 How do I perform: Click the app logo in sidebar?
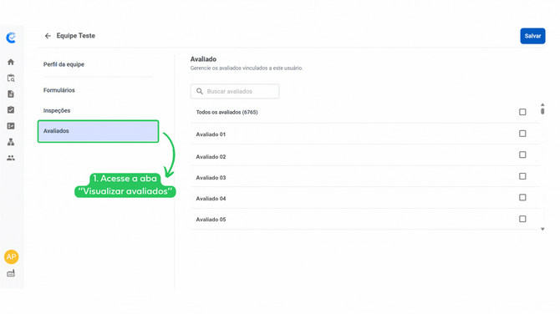coord(11,38)
